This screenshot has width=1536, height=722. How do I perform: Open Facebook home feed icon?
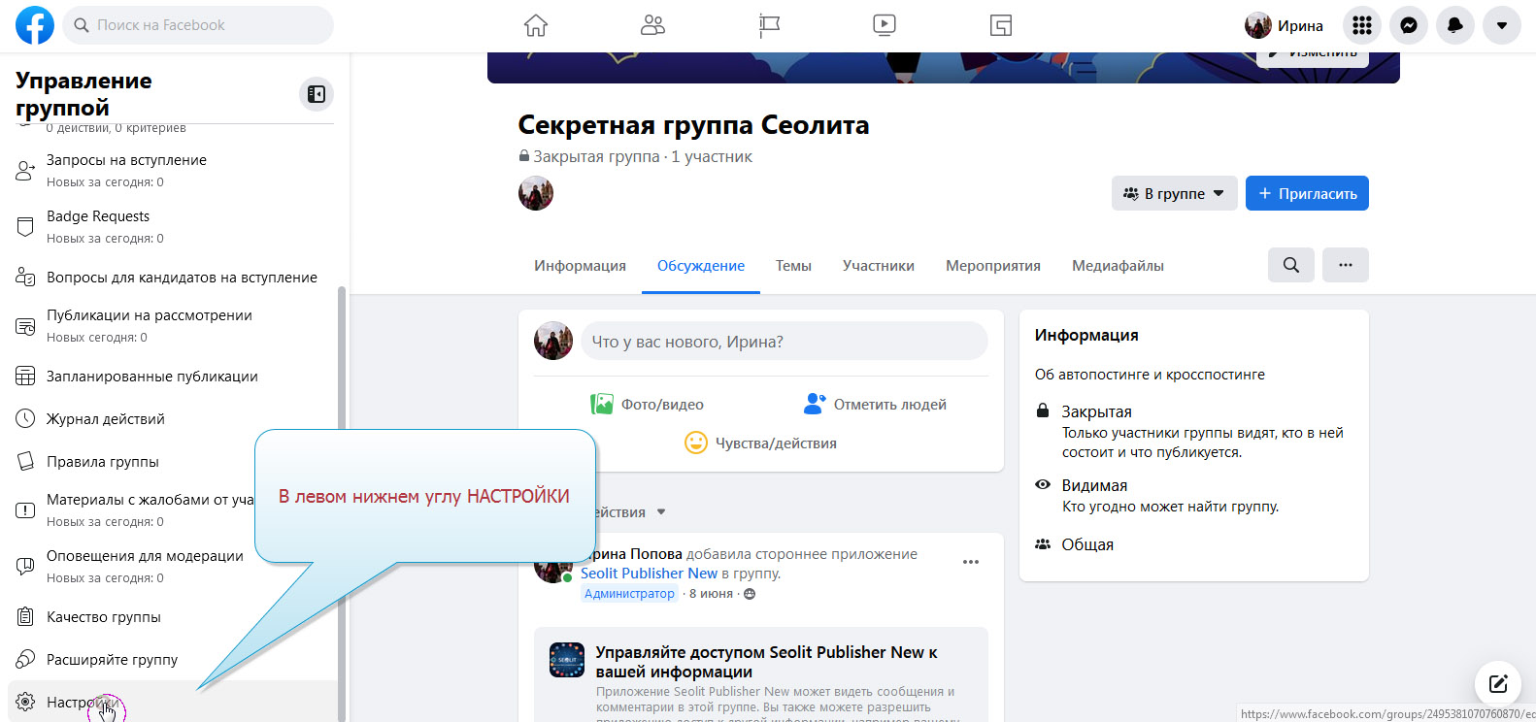click(x=536, y=25)
